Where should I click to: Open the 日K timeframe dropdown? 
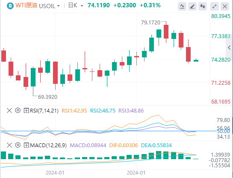[76, 6]
